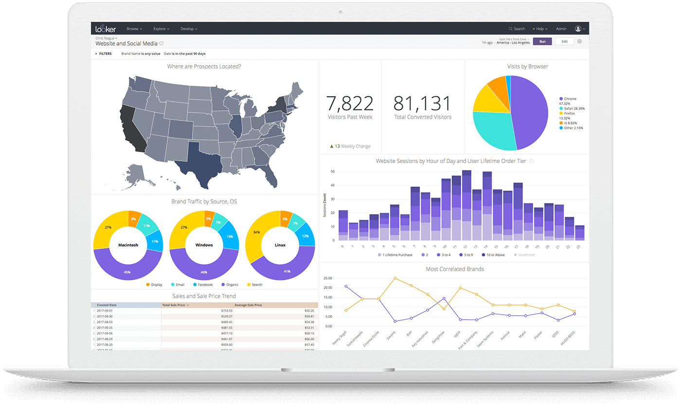This screenshot has height=407, width=681.
Task: Toggle Email series in traffic legend
Action: click(x=177, y=285)
